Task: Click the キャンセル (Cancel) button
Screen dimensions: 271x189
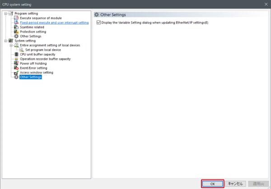Action: tap(235, 184)
